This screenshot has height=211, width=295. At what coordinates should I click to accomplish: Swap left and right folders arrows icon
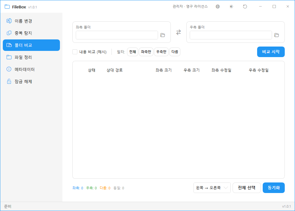tap(179, 32)
